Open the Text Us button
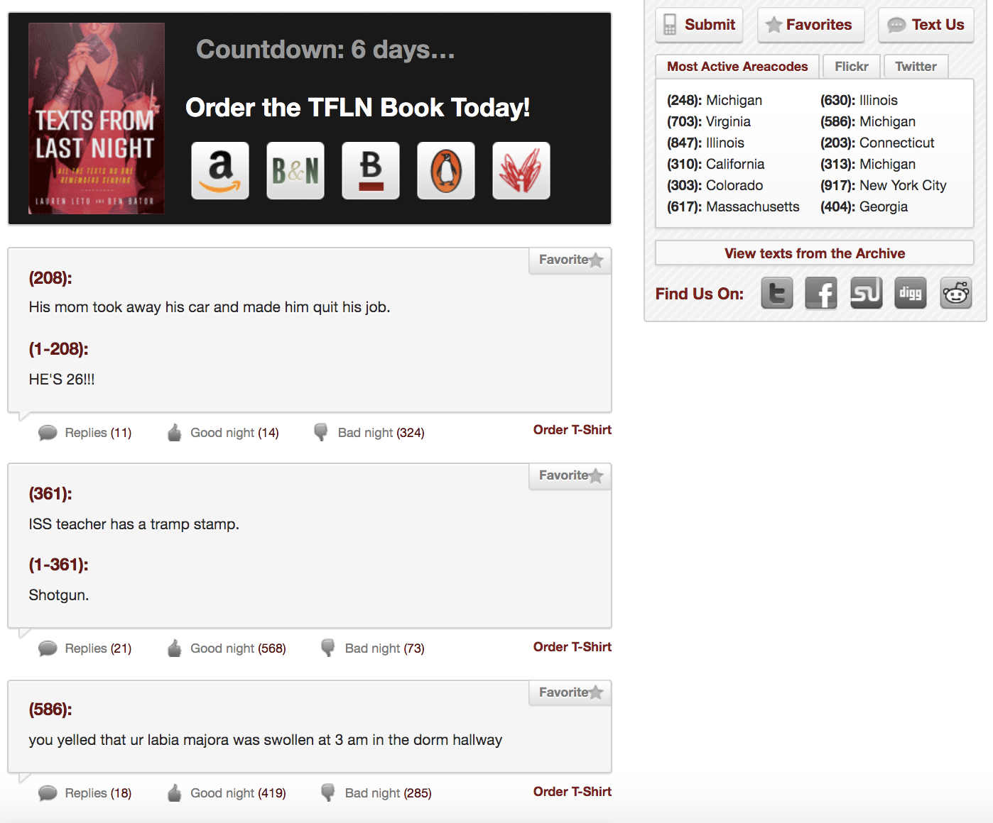 (926, 25)
